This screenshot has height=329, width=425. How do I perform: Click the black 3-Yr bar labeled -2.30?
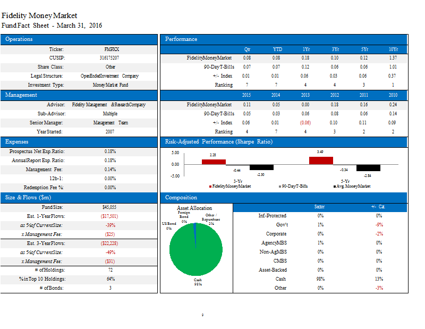tap(261, 167)
